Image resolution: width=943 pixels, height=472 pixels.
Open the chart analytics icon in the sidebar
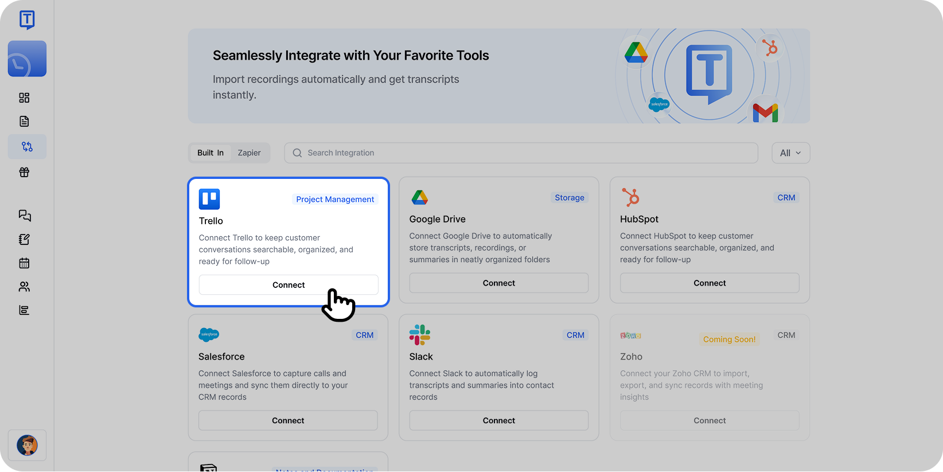pyautogui.click(x=24, y=310)
